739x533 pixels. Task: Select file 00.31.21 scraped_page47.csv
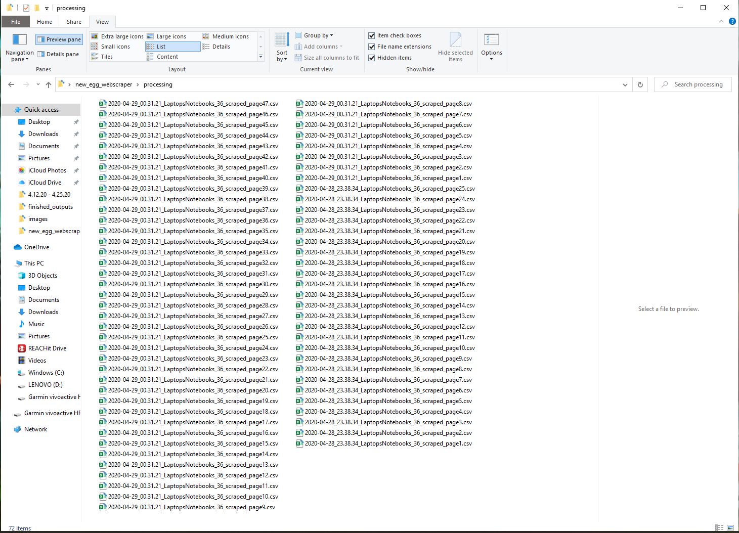189,104
